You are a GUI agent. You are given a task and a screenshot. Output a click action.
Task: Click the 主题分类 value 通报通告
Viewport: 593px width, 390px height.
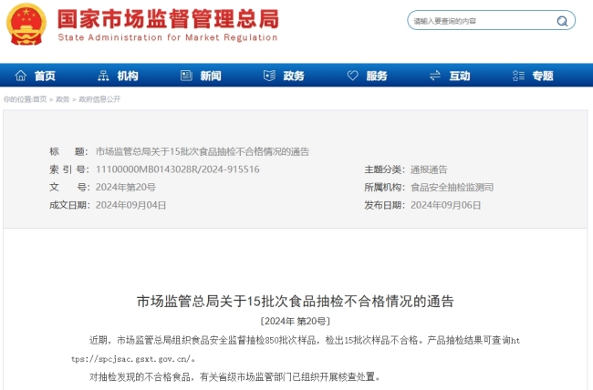pos(429,169)
